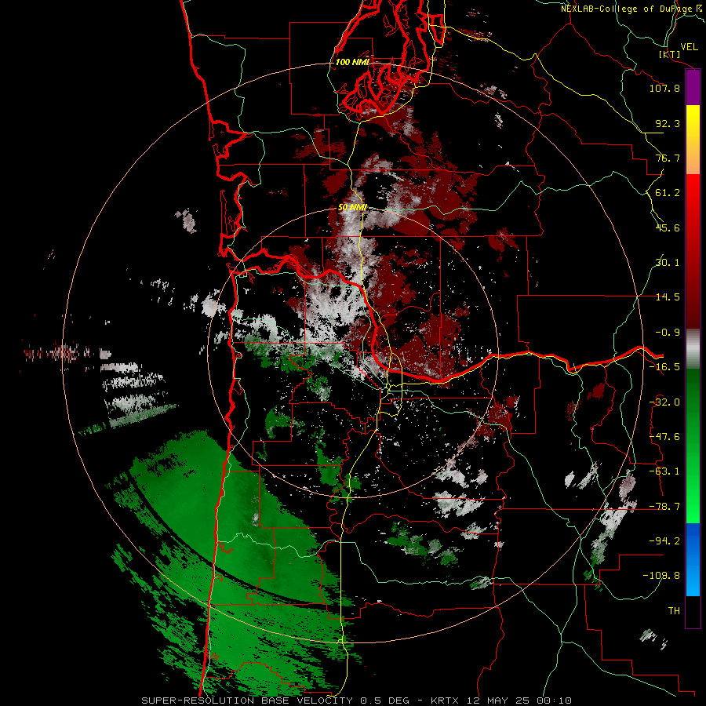Click the 50 NMI range ring label
Screen dimensions: 706x706
(352, 208)
